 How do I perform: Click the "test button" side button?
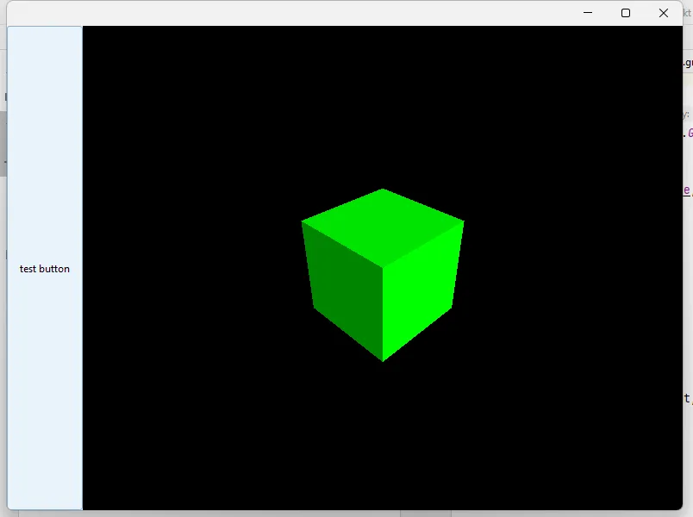point(45,268)
